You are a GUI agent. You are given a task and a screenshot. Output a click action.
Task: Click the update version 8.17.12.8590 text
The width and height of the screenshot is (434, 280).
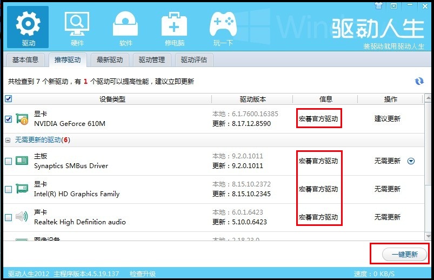tap(251, 124)
